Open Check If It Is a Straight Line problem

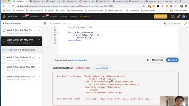[x=22, y=50]
